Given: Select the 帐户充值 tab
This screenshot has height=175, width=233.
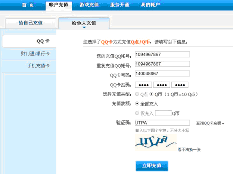Looking at the screenshot, I should tap(59, 5).
